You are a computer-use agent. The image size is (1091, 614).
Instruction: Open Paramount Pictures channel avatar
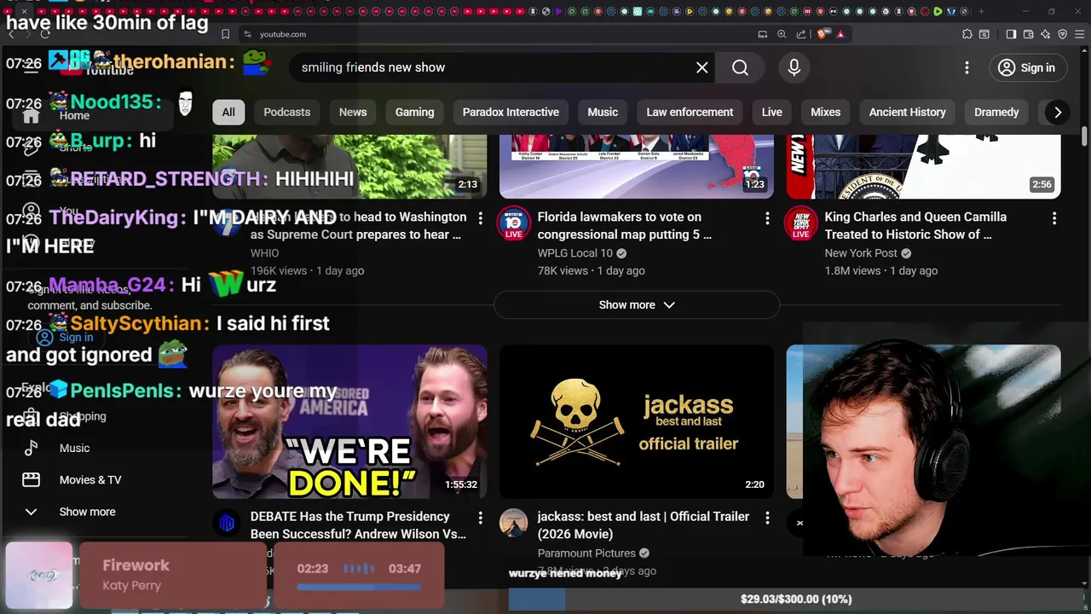click(514, 523)
